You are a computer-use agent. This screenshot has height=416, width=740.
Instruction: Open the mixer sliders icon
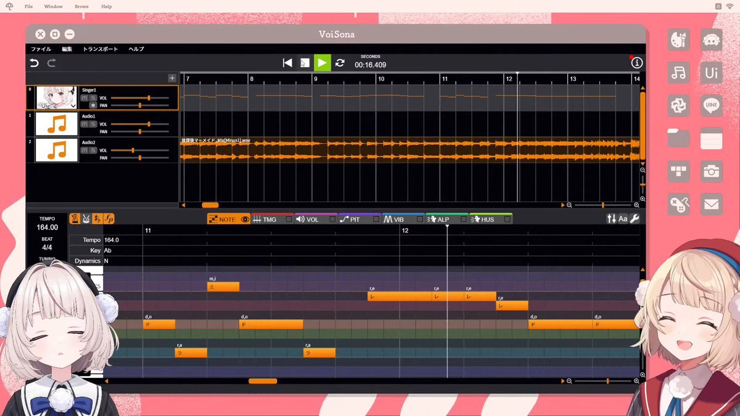612,219
